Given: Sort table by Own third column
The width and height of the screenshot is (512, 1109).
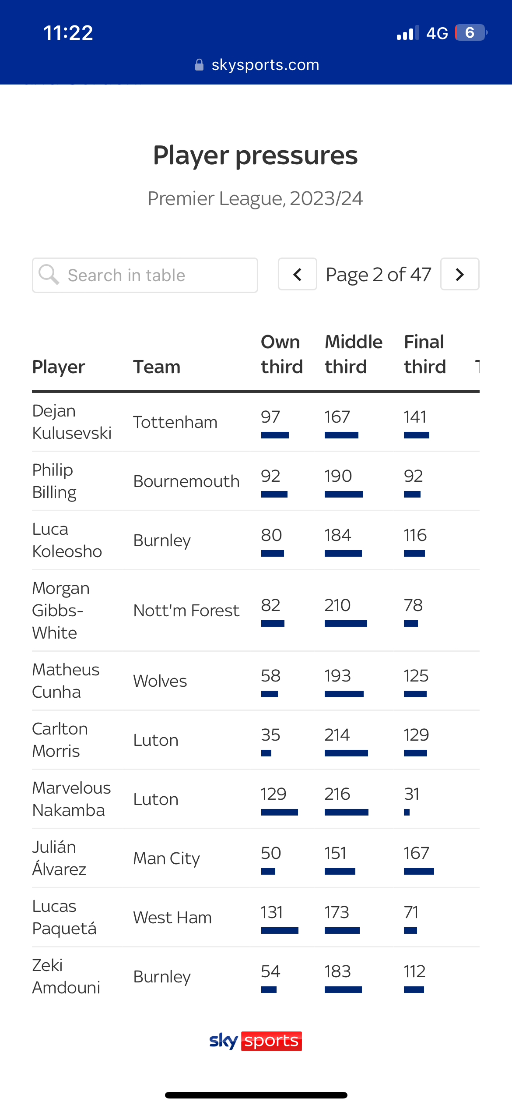Looking at the screenshot, I should pyautogui.click(x=282, y=354).
